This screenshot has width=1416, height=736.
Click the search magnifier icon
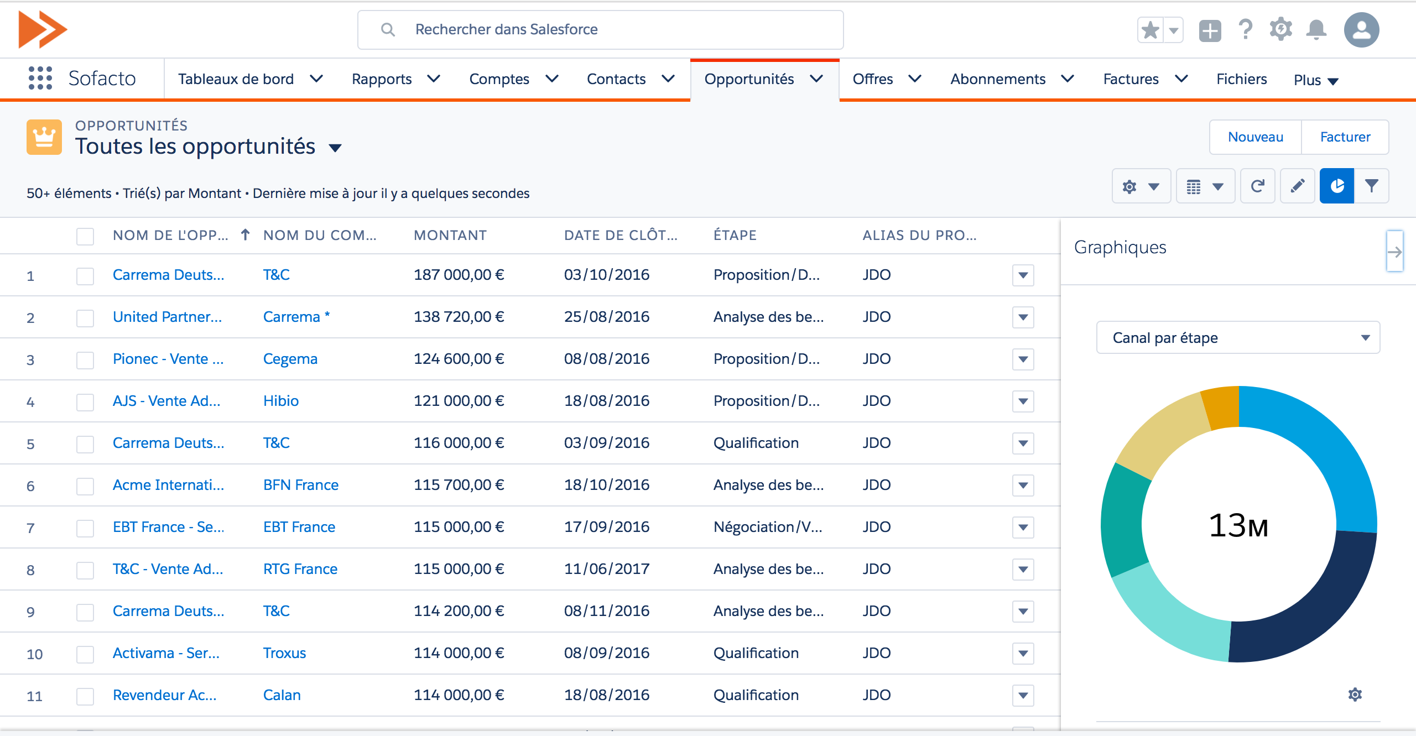point(388,30)
